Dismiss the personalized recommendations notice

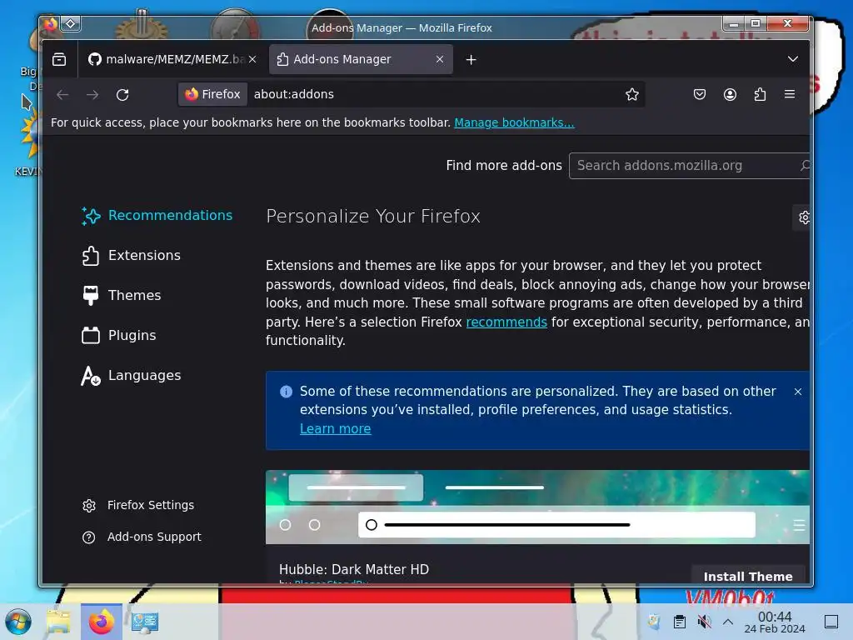pos(797,392)
